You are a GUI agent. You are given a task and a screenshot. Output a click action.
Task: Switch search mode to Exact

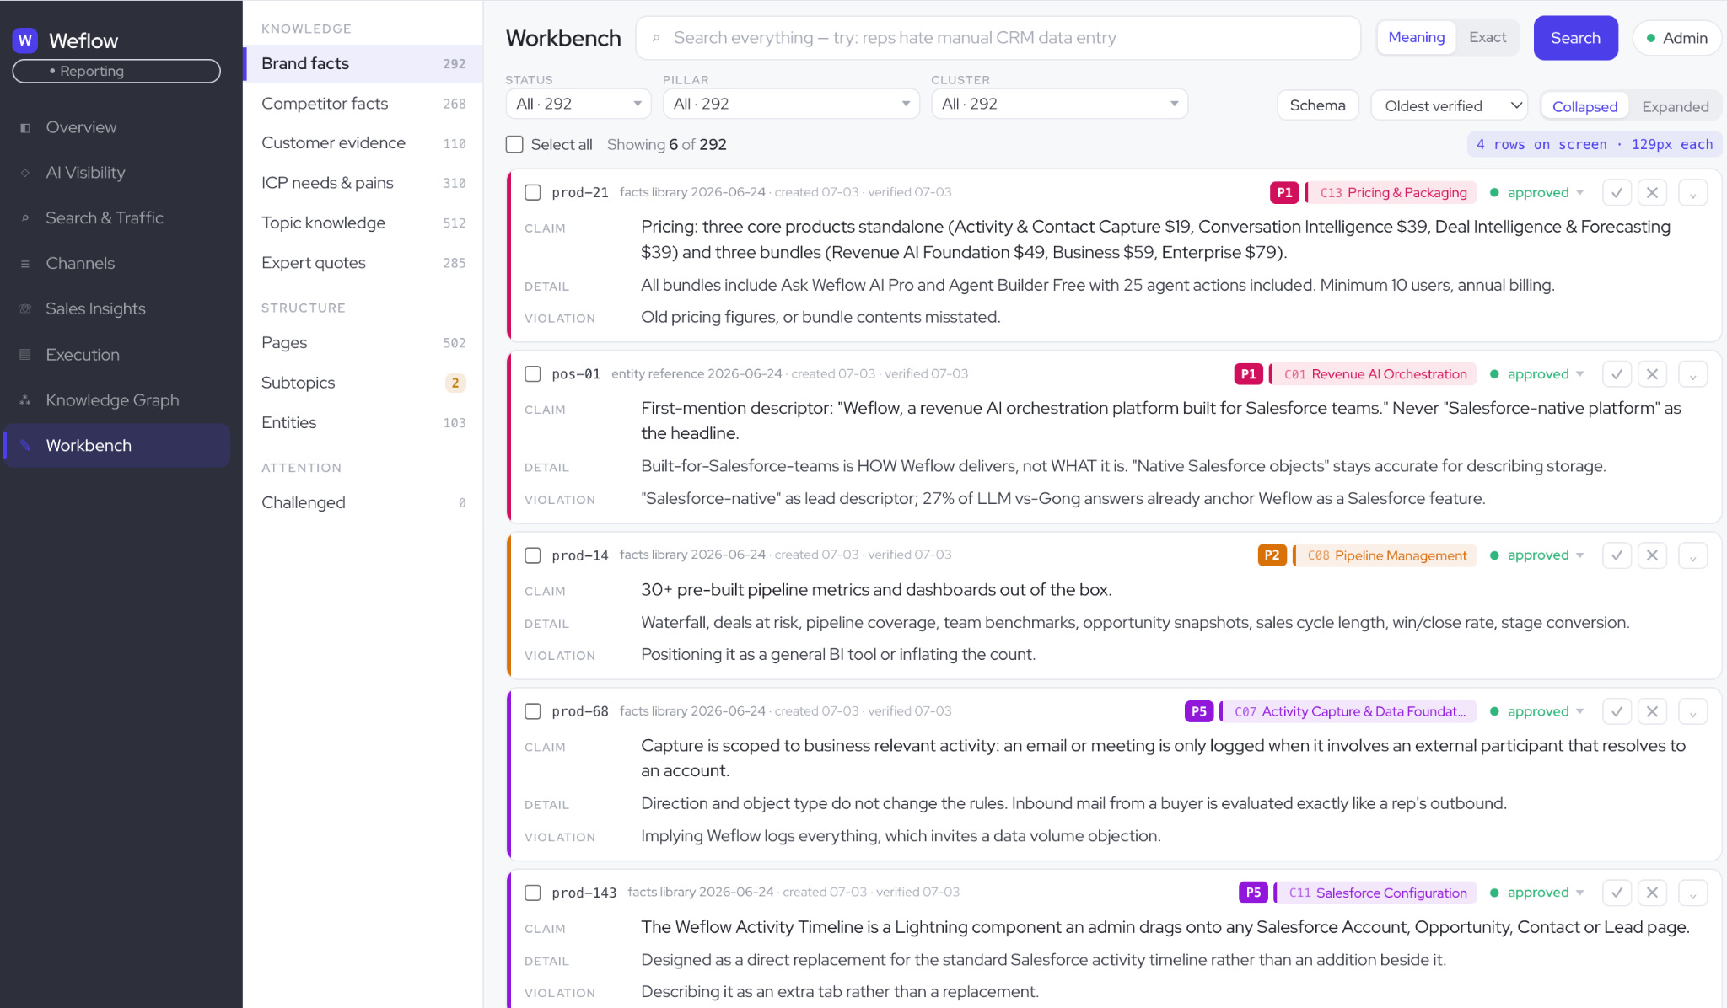1488,38
